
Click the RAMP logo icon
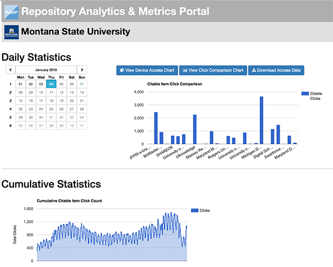pos(11,10)
